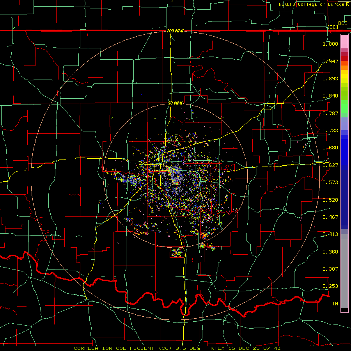Click the Correlation Coefficient KTLX caption at bottom
Screen dimensions: 351x351
coord(177,348)
